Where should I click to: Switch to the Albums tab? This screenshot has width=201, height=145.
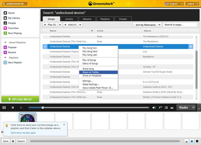[87, 19]
